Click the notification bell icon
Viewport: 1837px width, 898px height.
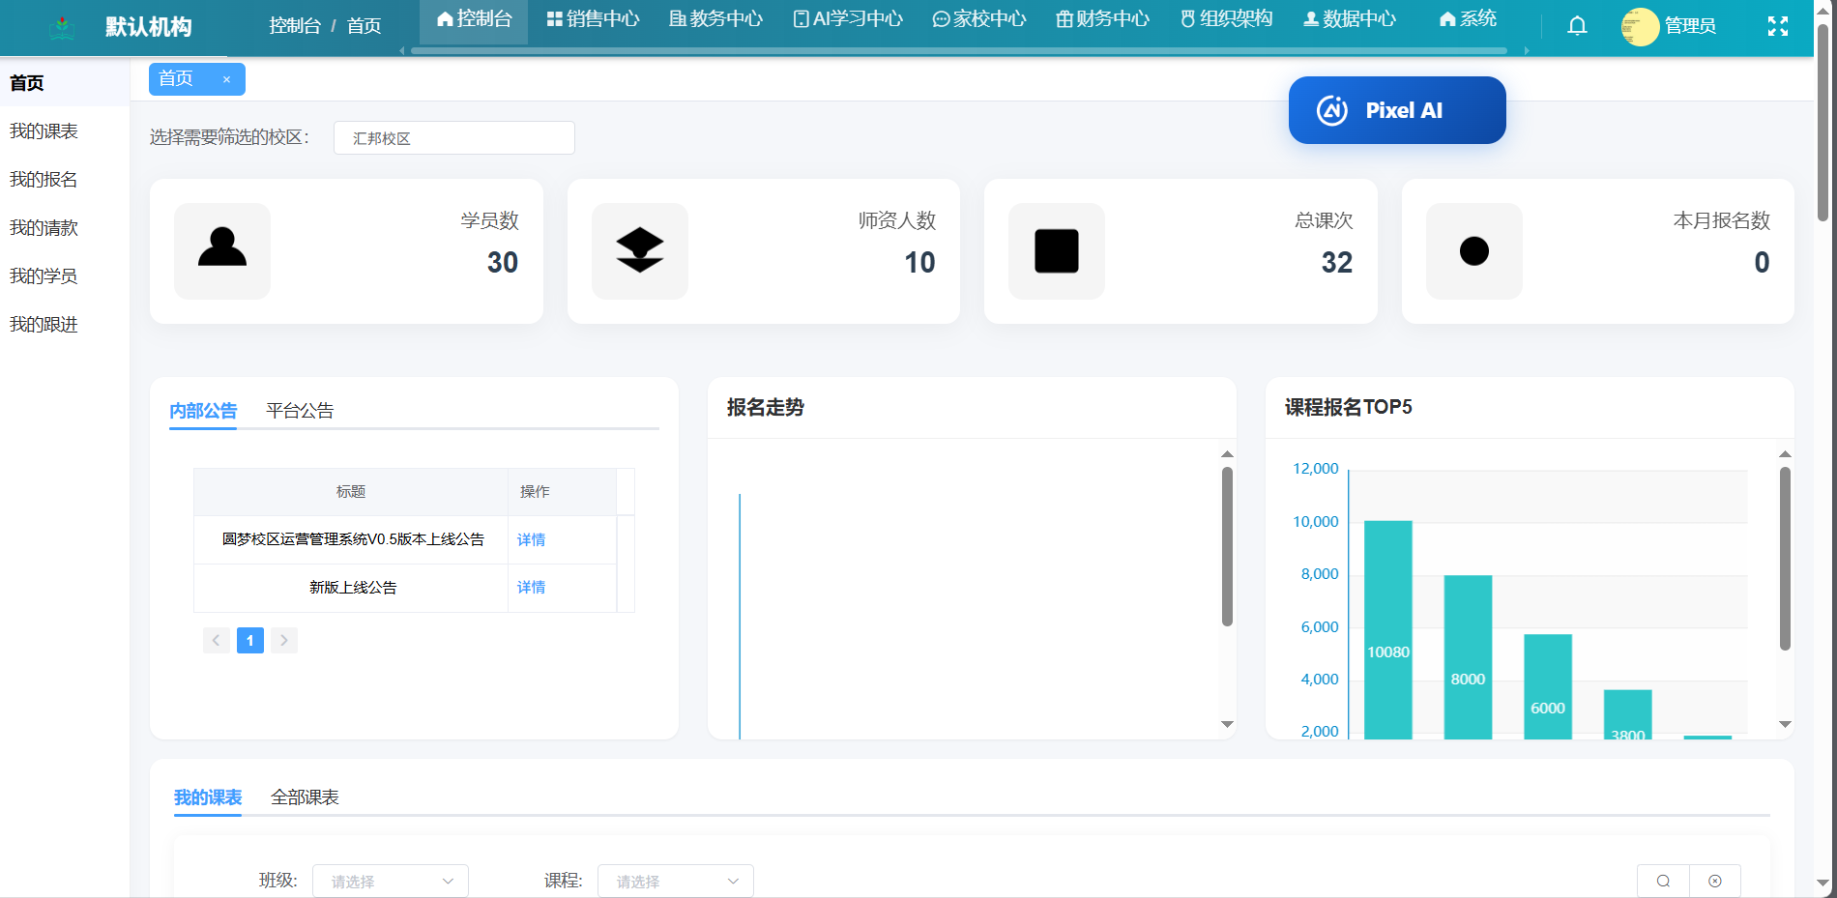[1577, 26]
